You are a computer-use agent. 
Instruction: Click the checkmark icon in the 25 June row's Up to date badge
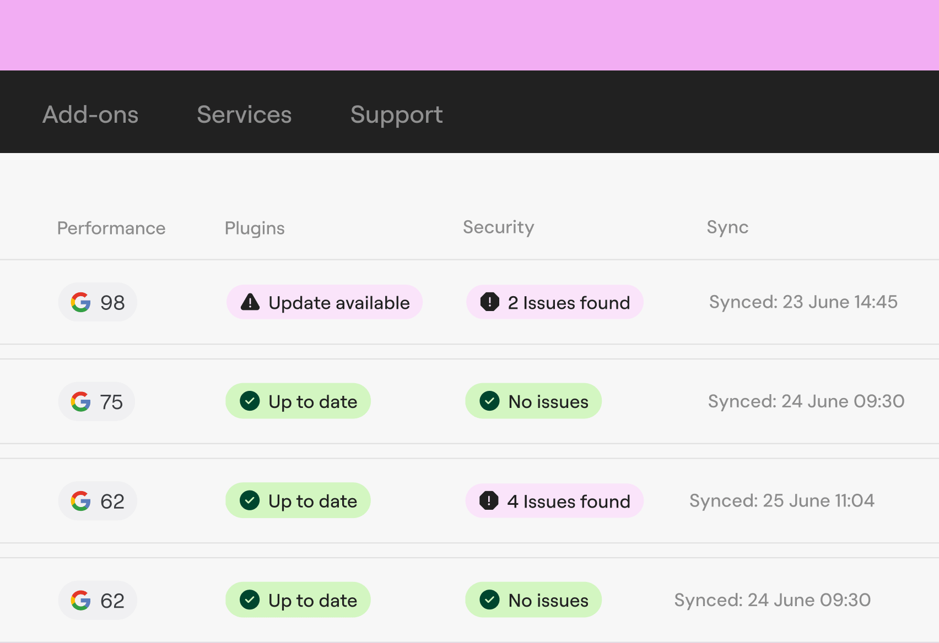250,500
